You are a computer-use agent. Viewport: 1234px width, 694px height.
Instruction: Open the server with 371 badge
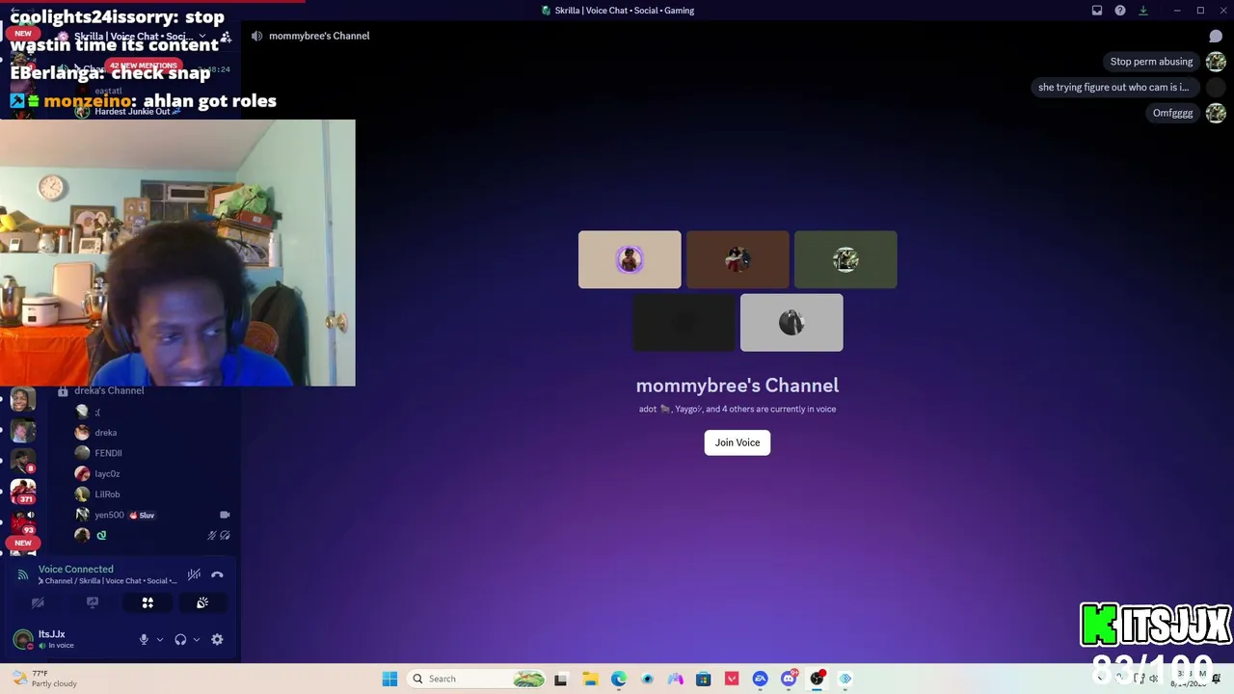(23, 491)
